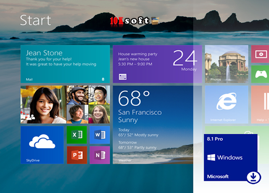Viewport: 269px width, 193px height.
Task: Click the 'Start' heading
Action: (35, 20)
